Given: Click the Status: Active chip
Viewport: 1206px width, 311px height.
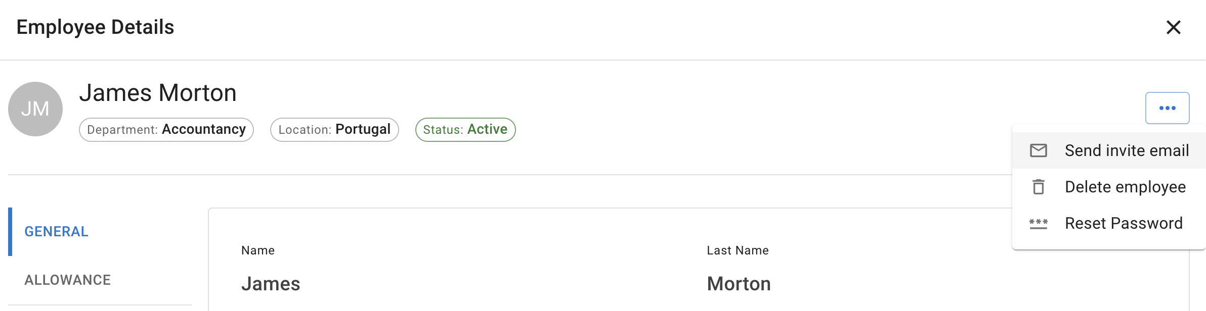Looking at the screenshot, I should tap(465, 130).
